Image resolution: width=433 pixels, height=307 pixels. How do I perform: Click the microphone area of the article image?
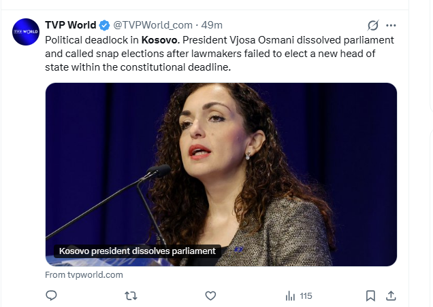[155, 173]
